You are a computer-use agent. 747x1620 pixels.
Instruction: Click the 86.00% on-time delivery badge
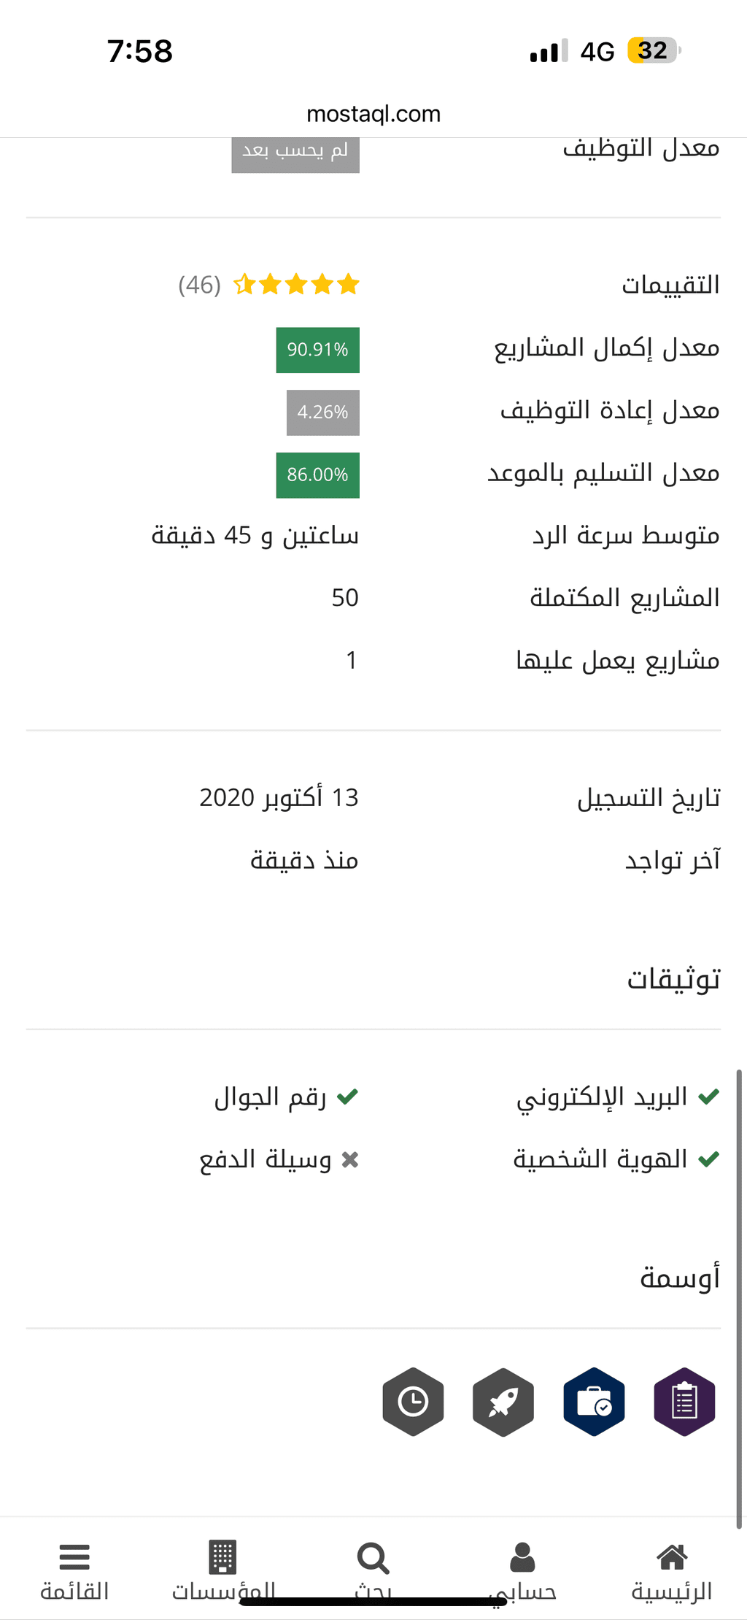point(317,475)
